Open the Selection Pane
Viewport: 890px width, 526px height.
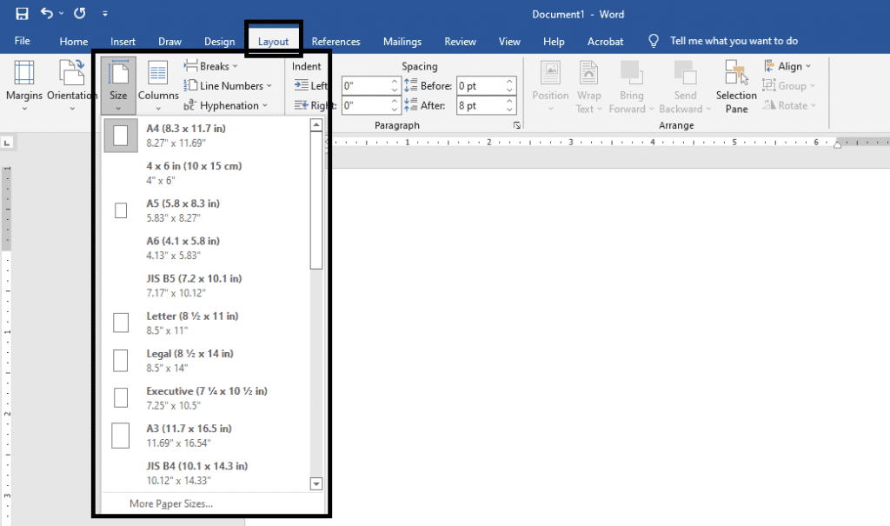(x=736, y=87)
